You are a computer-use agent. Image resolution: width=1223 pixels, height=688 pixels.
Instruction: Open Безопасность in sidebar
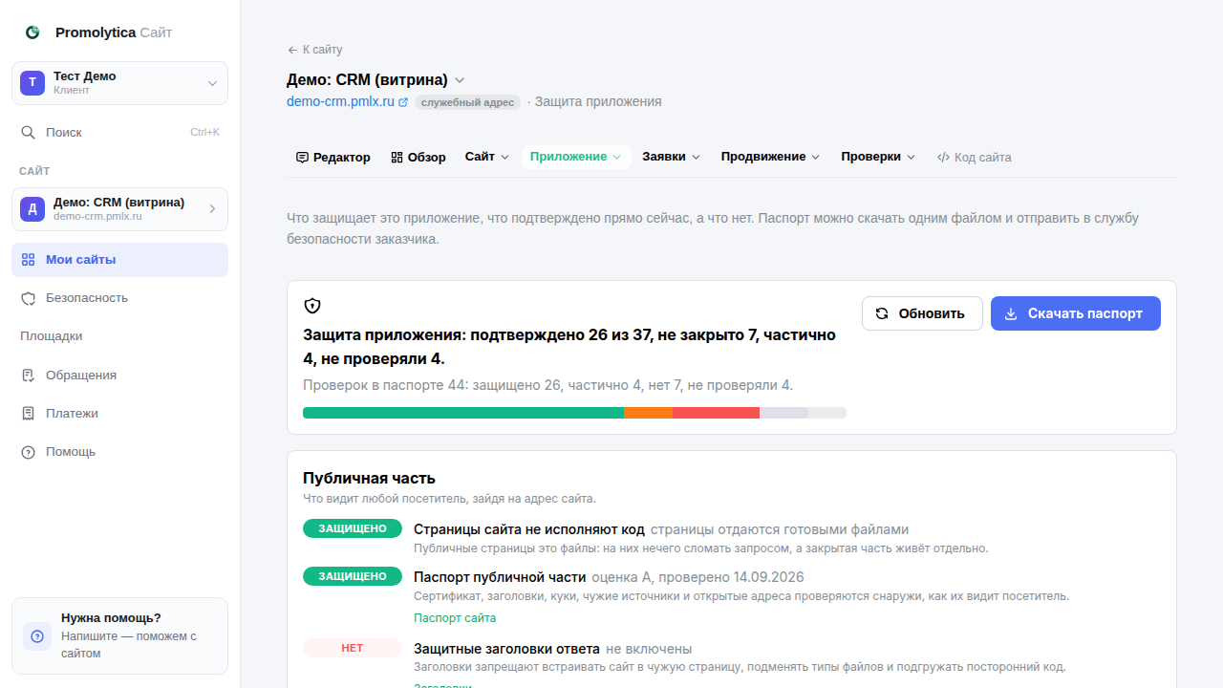(x=119, y=298)
